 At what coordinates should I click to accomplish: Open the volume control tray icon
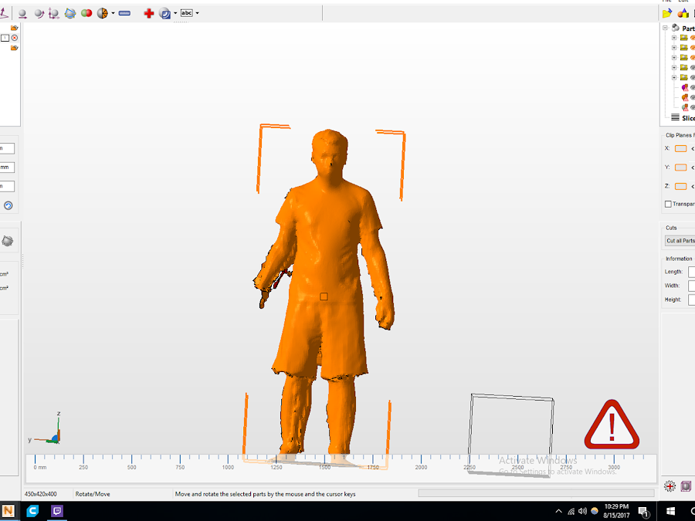click(582, 511)
